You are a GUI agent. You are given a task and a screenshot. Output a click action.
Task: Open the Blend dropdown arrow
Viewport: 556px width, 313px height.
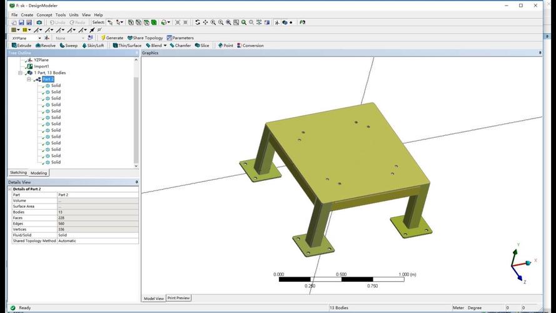[165, 46]
